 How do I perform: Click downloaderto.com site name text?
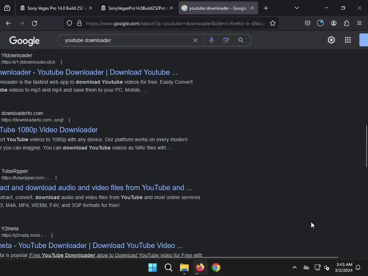(22, 113)
